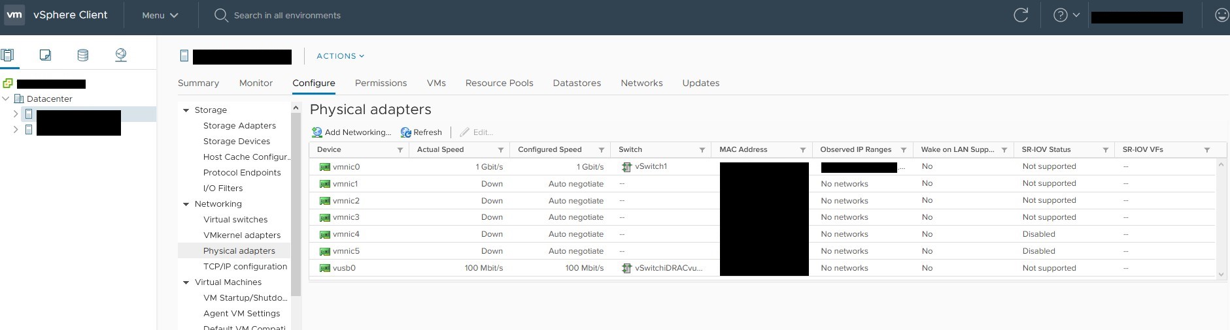This screenshot has height=330, width=1230.
Task: Click the Edit pencil button
Action: click(476, 132)
